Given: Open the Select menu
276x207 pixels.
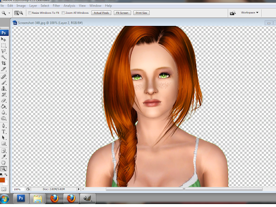Looking at the screenshot, I should coord(45,6).
